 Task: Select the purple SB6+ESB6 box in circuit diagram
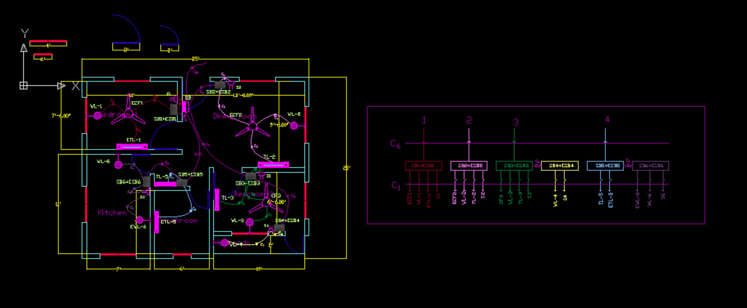[x=650, y=166]
